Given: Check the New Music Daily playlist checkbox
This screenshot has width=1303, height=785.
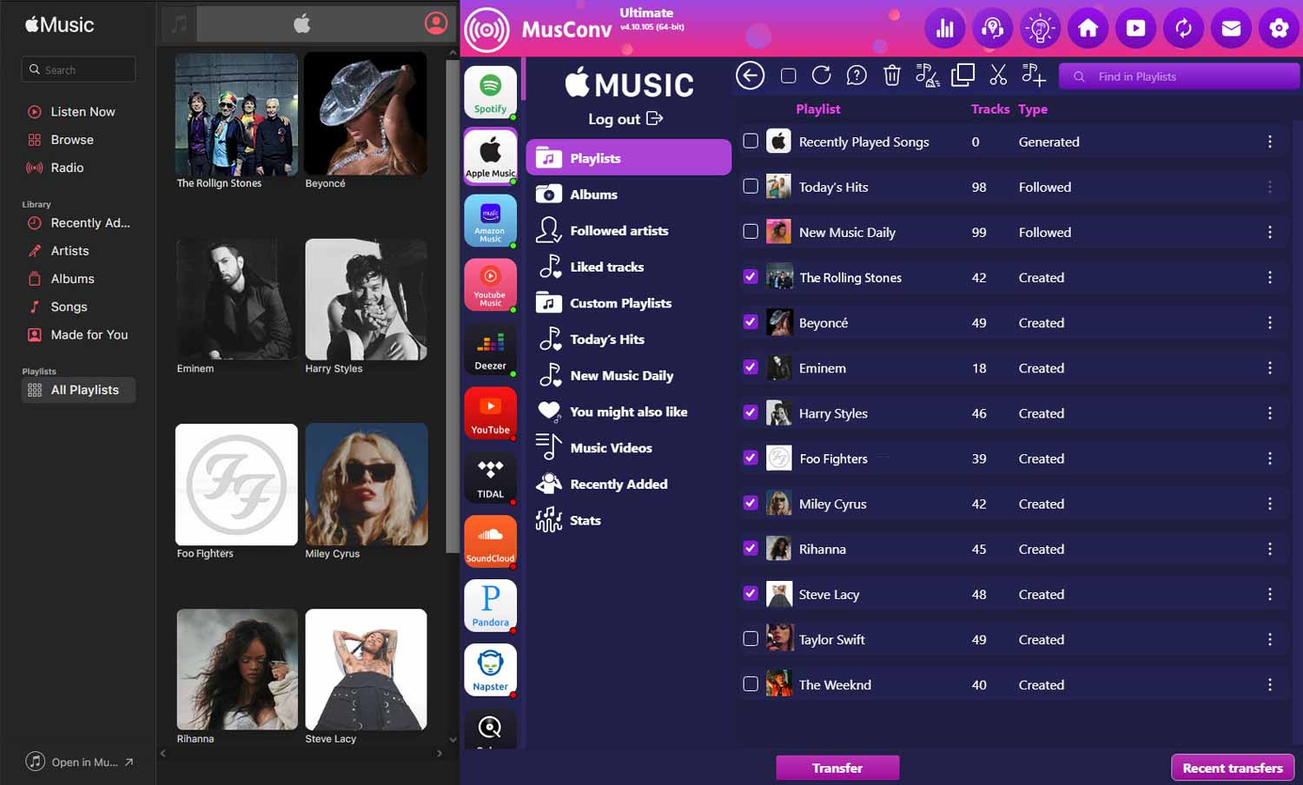Looking at the screenshot, I should [x=751, y=231].
